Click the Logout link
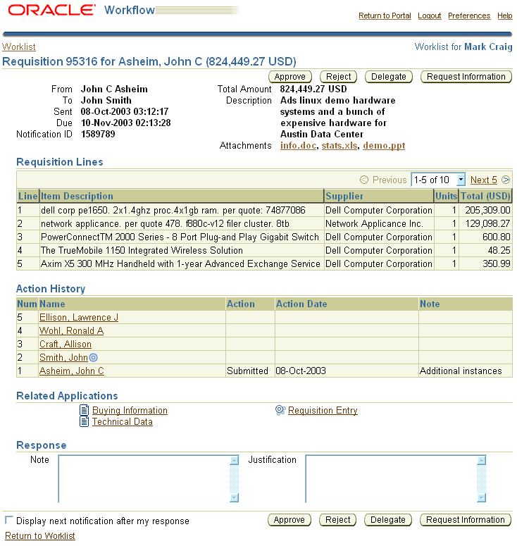Image resolution: width=517 pixels, height=546 pixels. pos(429,15)
